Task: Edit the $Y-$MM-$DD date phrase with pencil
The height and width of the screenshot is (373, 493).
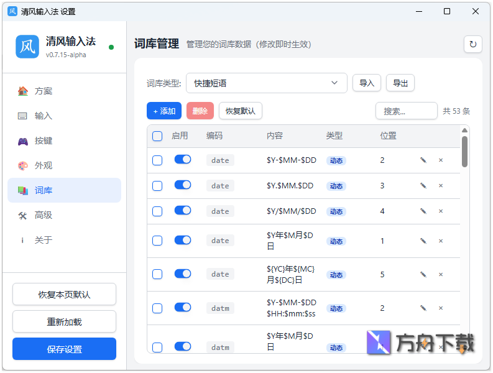Action: [x=423, y=160]
